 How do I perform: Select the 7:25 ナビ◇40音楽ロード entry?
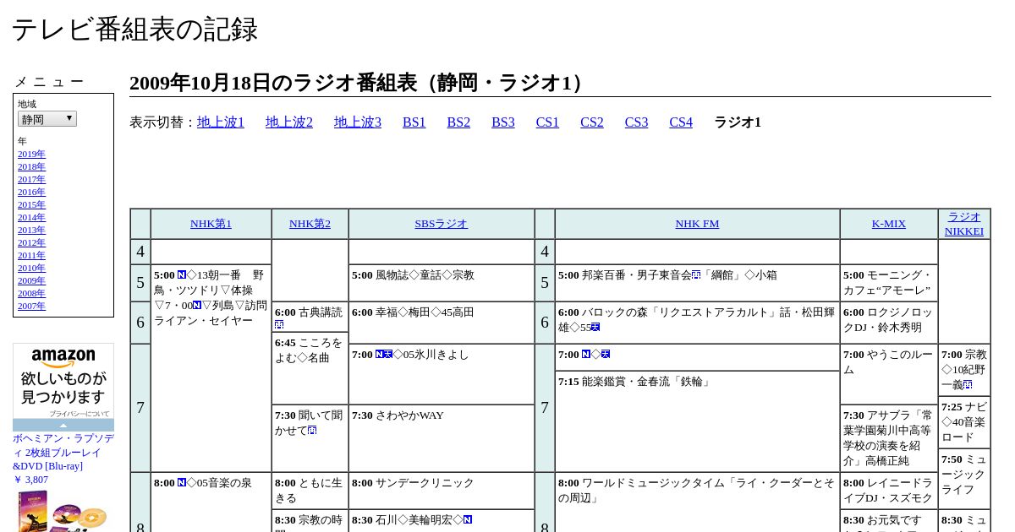pyautogui.click(x=964, y=422)
